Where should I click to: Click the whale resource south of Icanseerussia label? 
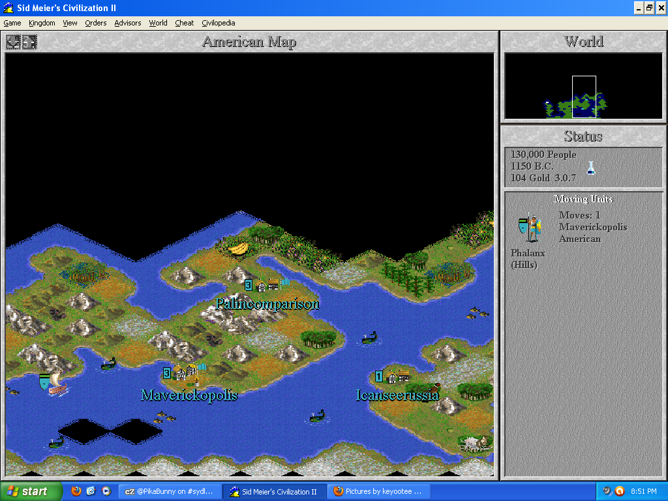coord(318,416)
